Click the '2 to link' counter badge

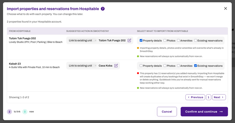coord(9,112)
